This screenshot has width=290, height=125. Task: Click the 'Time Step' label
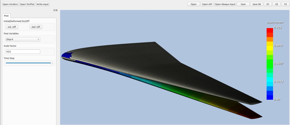(x=9, y=58)
